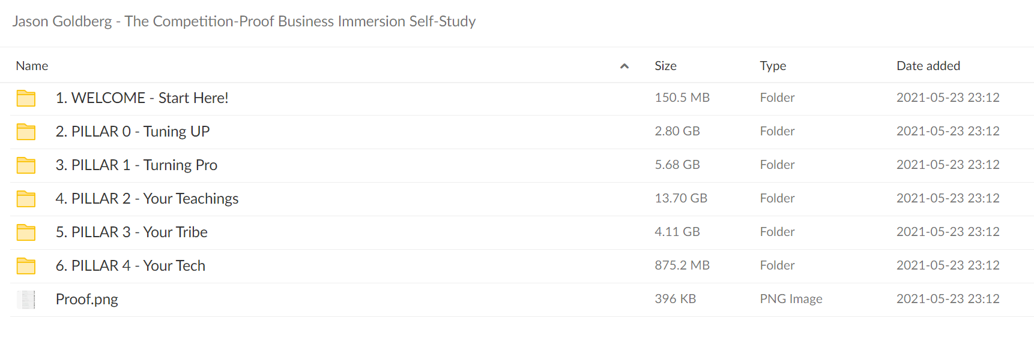1034x357 pixels.
Task: Sort files by the Type column header
Action: (x=773, y=66)
